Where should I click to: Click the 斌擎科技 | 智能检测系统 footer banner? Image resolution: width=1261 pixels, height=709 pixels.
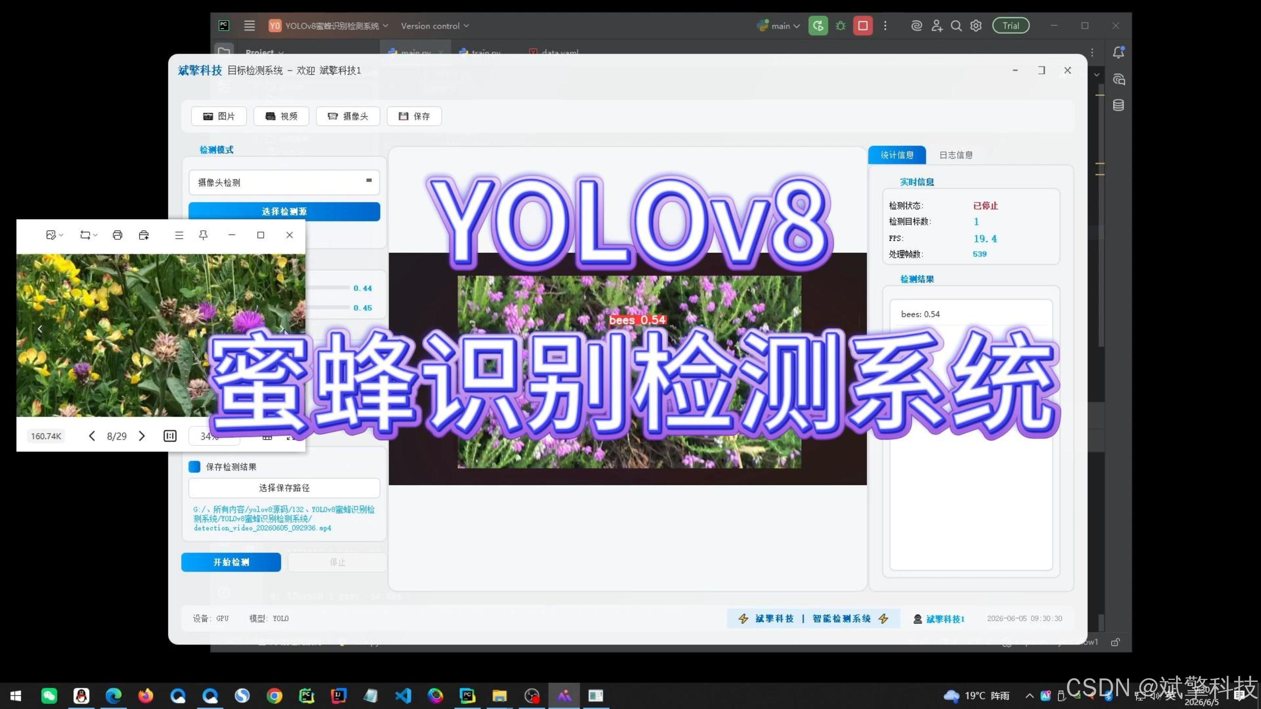click(813, 619)
